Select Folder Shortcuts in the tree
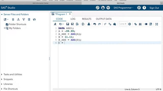 [16, 24]
